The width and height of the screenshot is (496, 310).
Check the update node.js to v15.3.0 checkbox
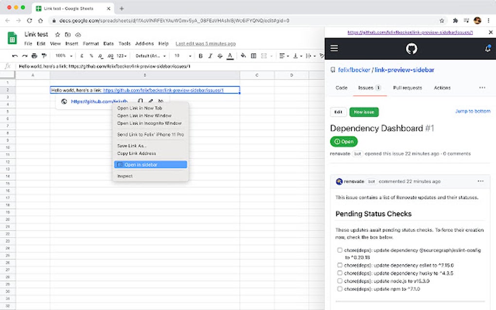[339, 281]
